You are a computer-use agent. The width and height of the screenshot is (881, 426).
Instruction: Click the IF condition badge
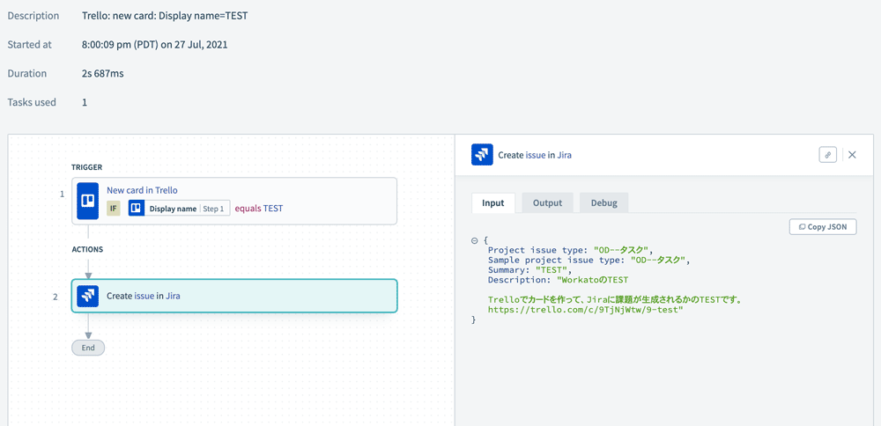(114, 209)
